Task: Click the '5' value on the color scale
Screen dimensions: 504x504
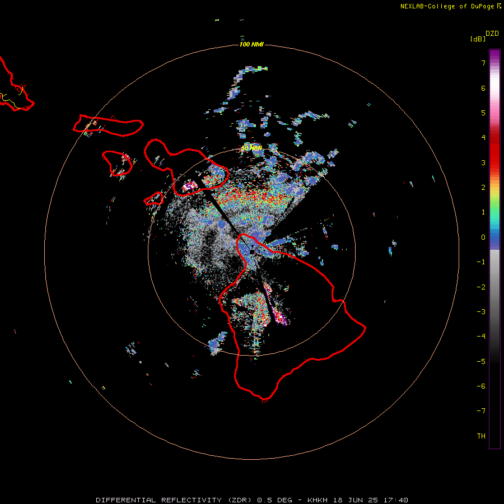Action: click(483, 113)
